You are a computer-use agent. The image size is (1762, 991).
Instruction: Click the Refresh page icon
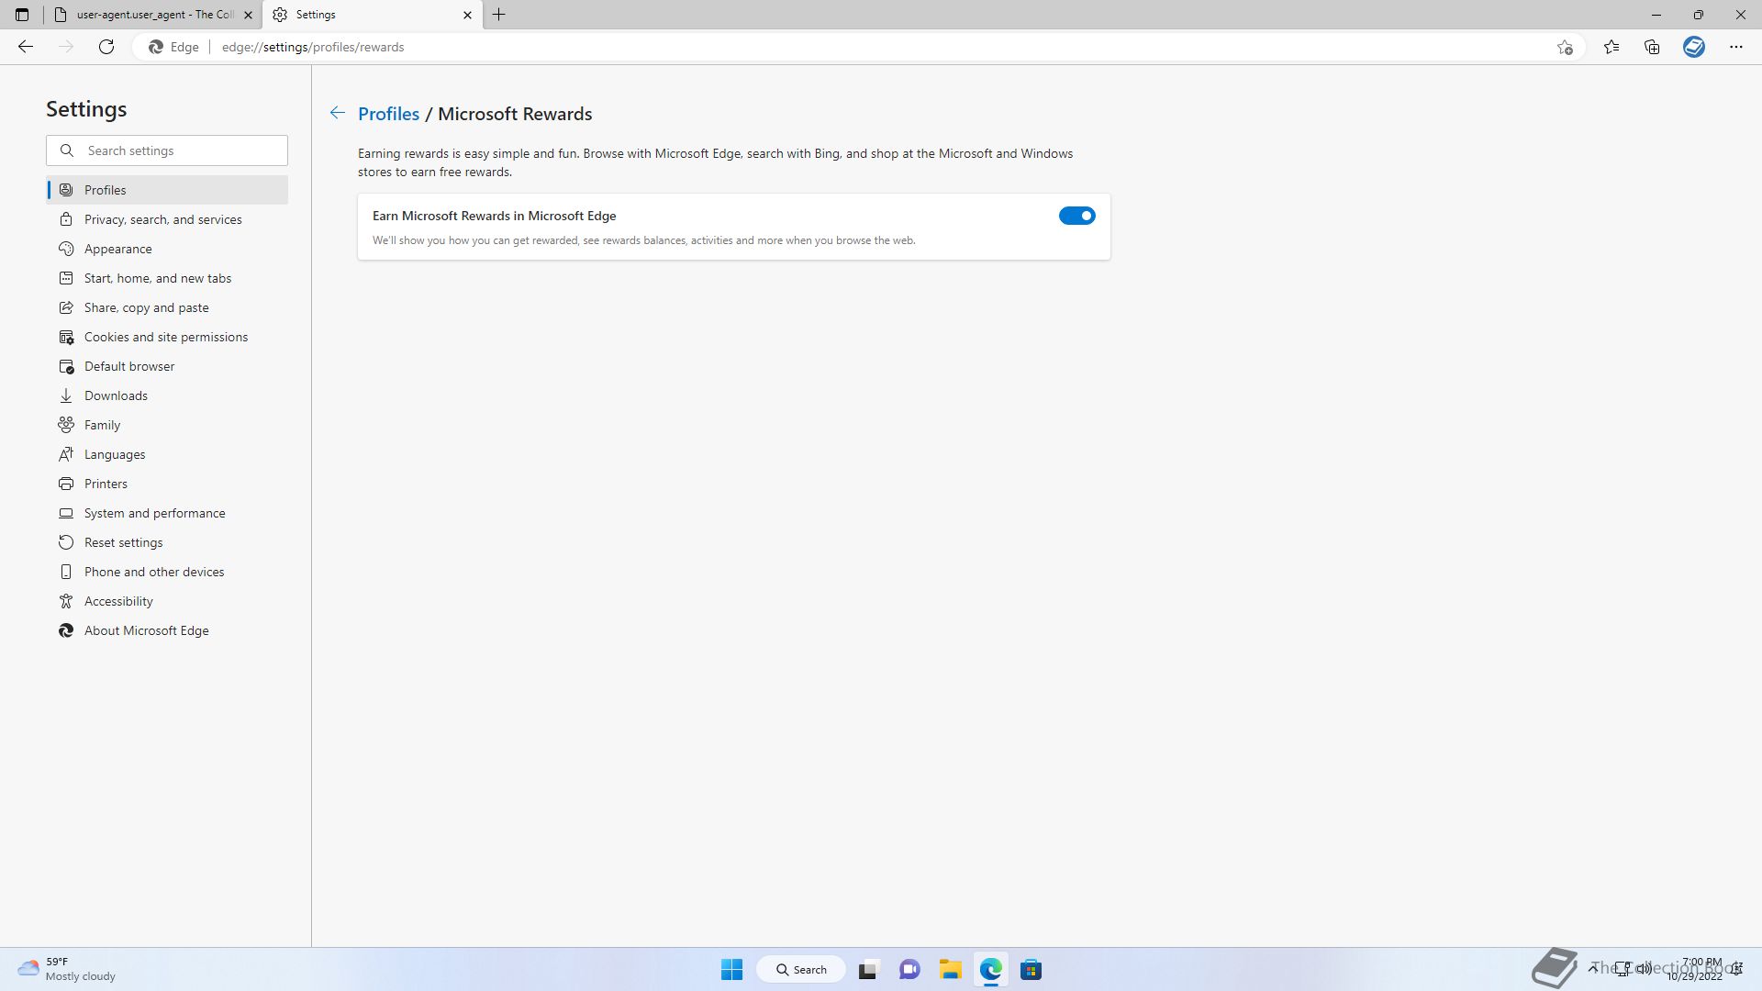pos(106,47)
